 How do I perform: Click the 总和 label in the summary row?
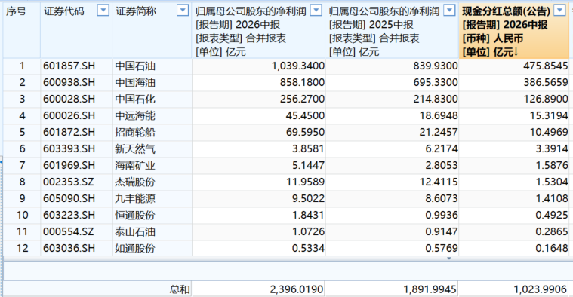(180, 289)
